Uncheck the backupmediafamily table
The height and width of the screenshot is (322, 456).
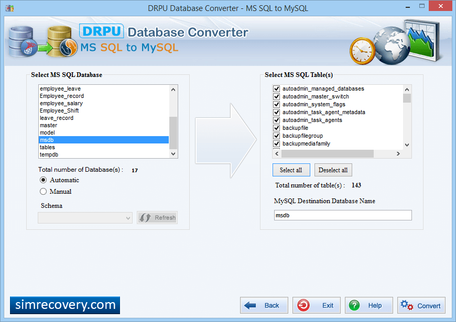click(277, 143)
